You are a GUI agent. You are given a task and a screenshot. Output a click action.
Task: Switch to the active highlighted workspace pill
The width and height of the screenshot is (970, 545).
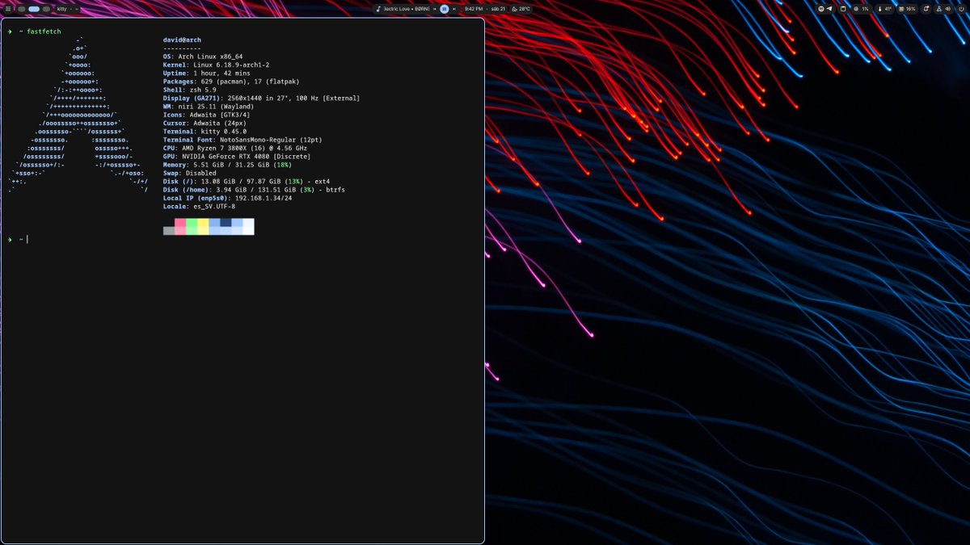tap(34, 9)
